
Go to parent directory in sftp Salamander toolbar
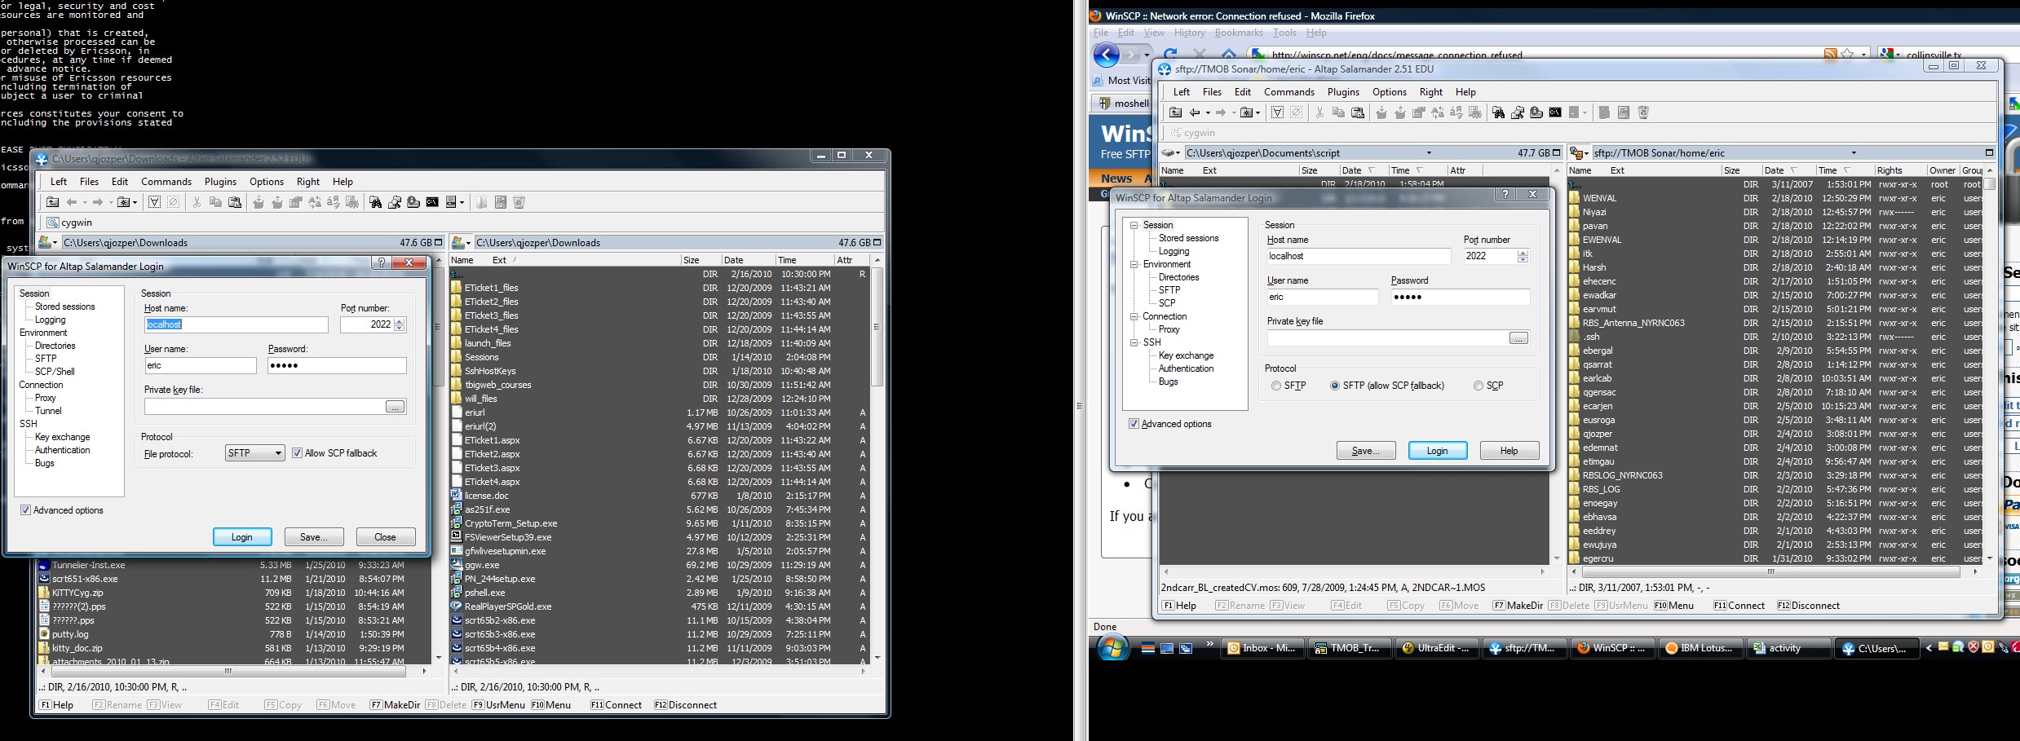1175,112
